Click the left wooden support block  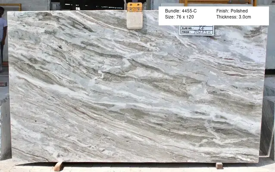coord(59,166)
